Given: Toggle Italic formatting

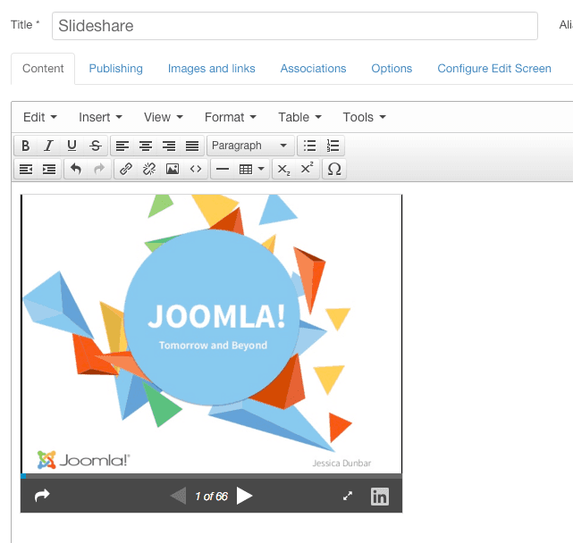Looking at the screenshot, I should tap(48, 146).
